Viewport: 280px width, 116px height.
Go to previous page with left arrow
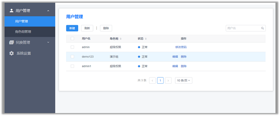(x=152, y=81)
